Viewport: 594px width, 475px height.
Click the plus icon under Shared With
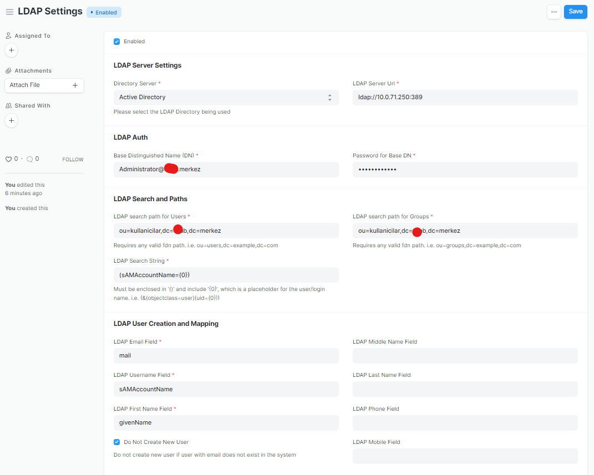[11, 120]
